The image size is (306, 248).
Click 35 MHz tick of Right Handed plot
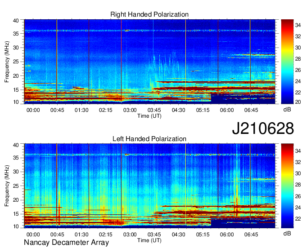16,34
